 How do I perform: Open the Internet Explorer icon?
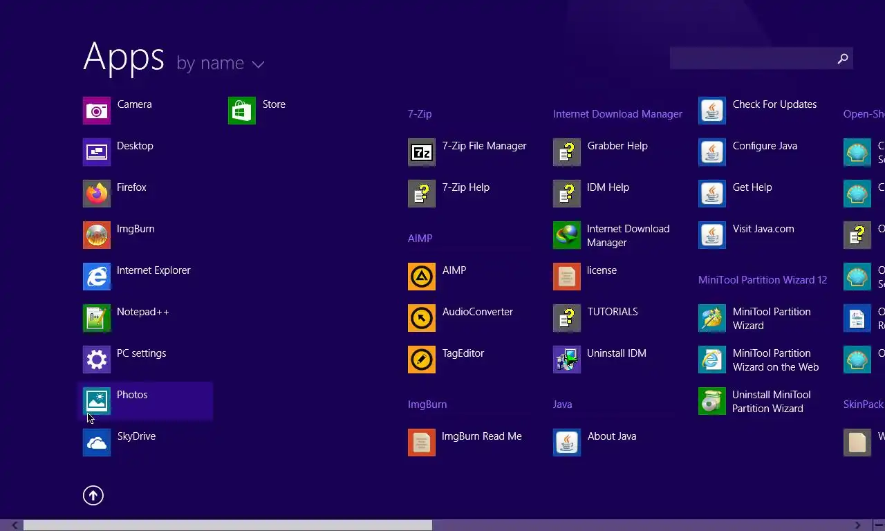click(97, 277)
